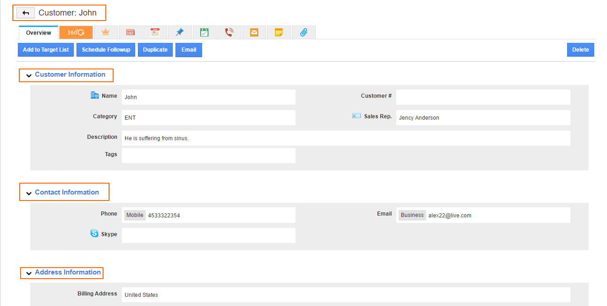Click the empty Tags field
This screenshot has width=607, height=306.
tap(208, 155)
